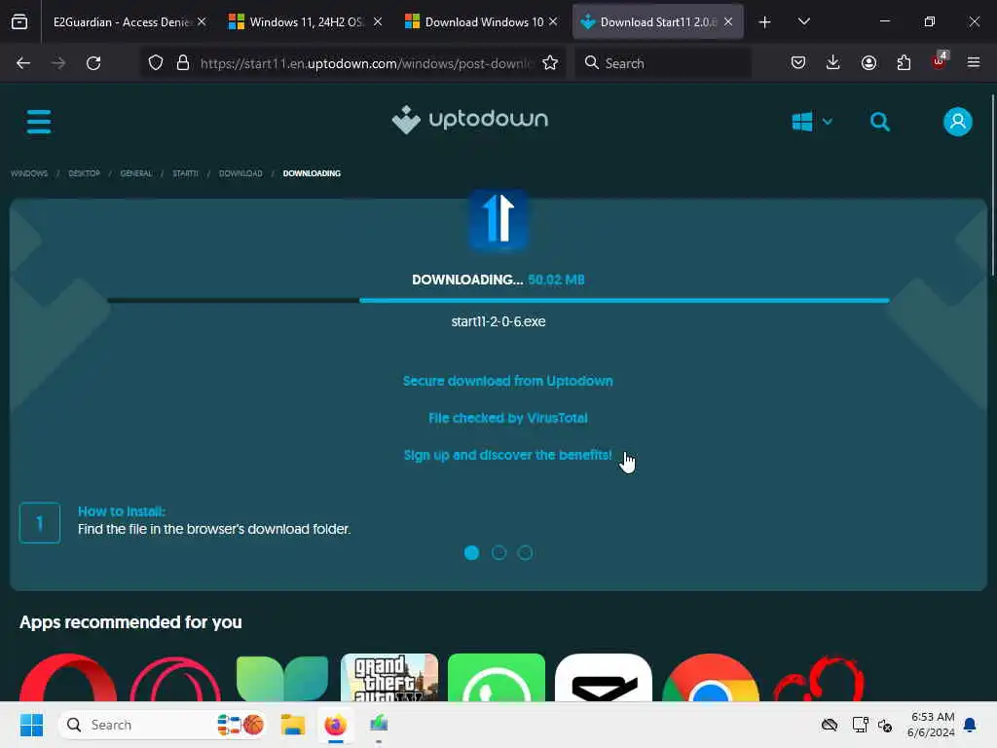Click the uptodown URL address bar
Screen dimensions: 997x748
(x=366, y=63)
